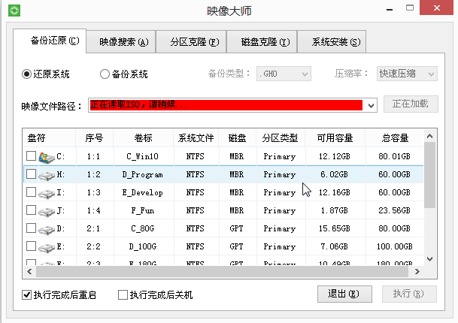The width and height of the screenshot is (458, 323).
Task: Click the horizontal scrollbar thumb below the list
Action: pyautogui.click(x=222, y=272)
